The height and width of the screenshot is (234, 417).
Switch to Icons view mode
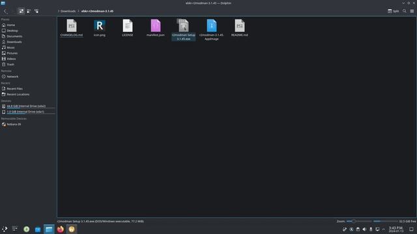pyautogui.click(x=22, y=11)
